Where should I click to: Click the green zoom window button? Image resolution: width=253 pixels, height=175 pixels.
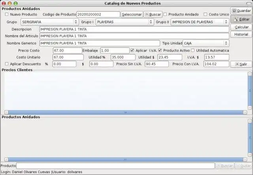[15, 3]
